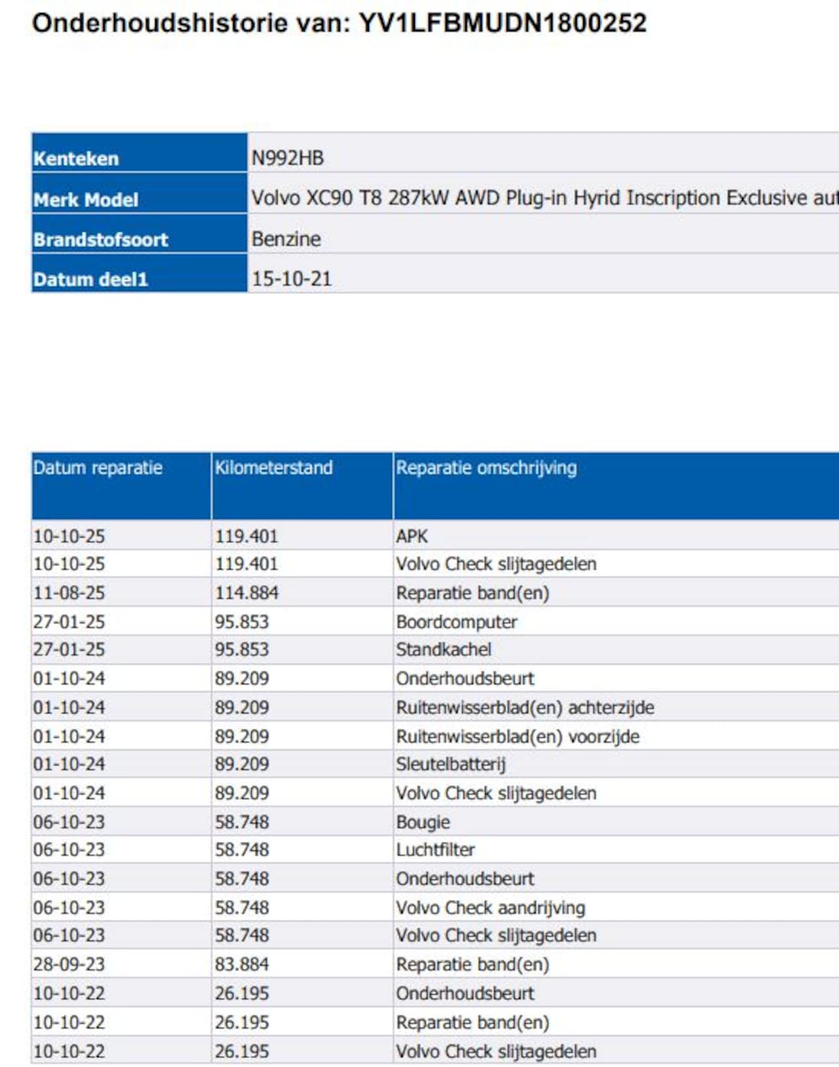This screenshot has width=839, height=1067.
Task: Click the Datum reparatie column header
Action: tap(98, 468)
